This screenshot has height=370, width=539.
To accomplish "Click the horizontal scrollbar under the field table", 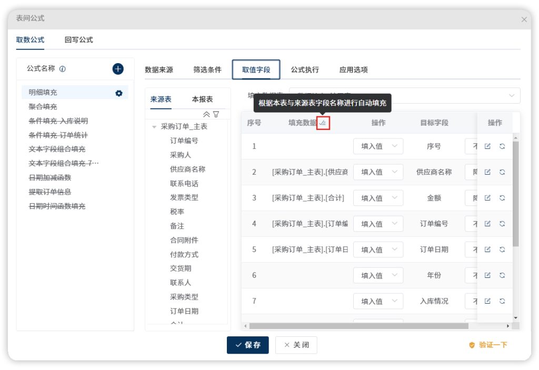I will (x=358, y=326).
